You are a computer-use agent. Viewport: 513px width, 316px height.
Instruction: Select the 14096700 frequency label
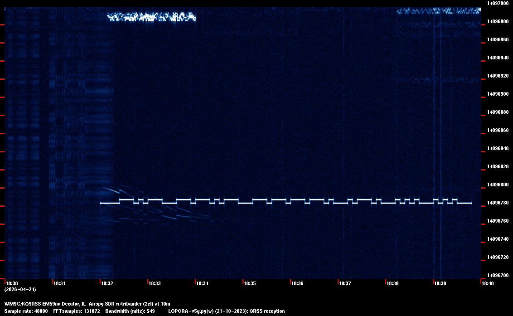pos(497,275)
